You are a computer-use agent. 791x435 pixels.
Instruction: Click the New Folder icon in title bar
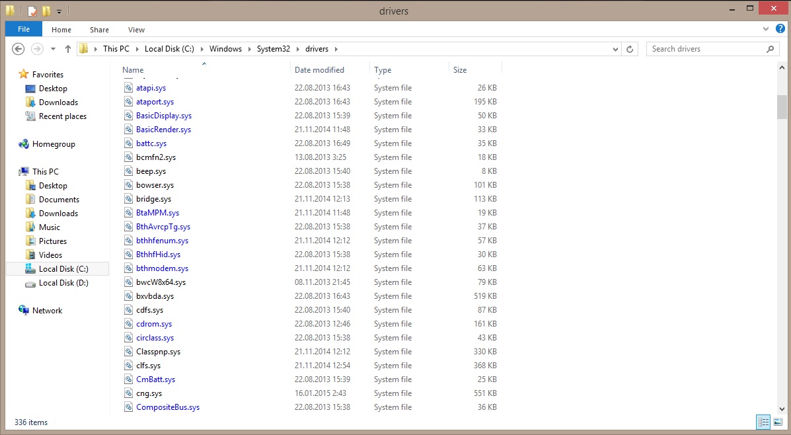tap(46, 11)
